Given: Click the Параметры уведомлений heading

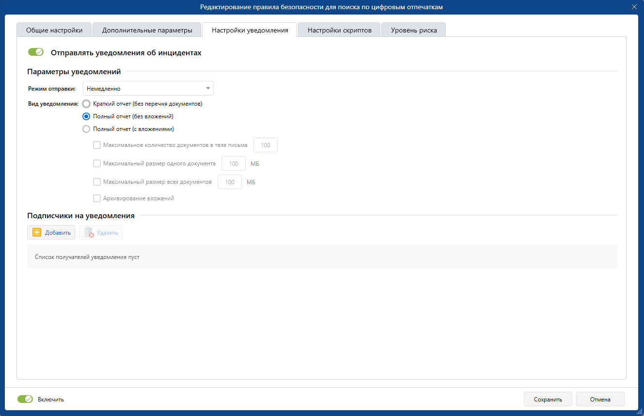Looking at the screenshot, I should [74, 71].
